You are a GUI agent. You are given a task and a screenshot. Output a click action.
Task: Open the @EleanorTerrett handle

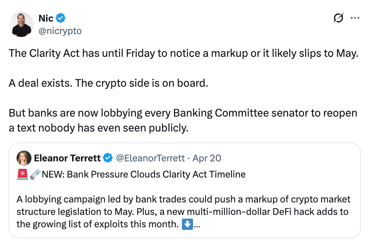tap(150, 158)
